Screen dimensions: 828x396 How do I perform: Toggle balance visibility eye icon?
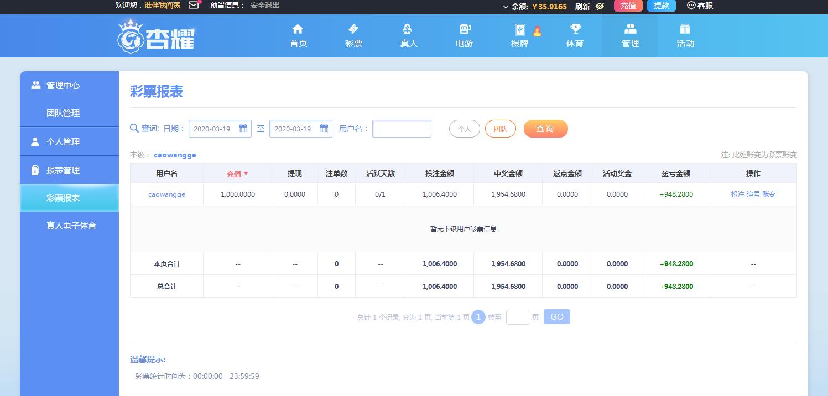(599, 6)
